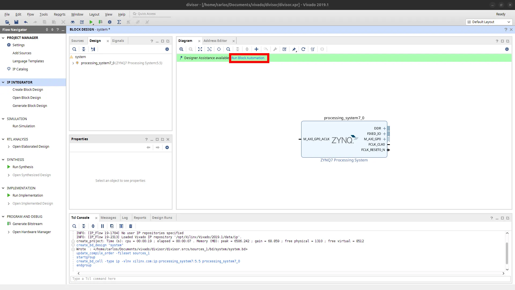The width and height of the screenshot is (515, 290).
Task: Search in Design panel
Action: click(74, 49)
